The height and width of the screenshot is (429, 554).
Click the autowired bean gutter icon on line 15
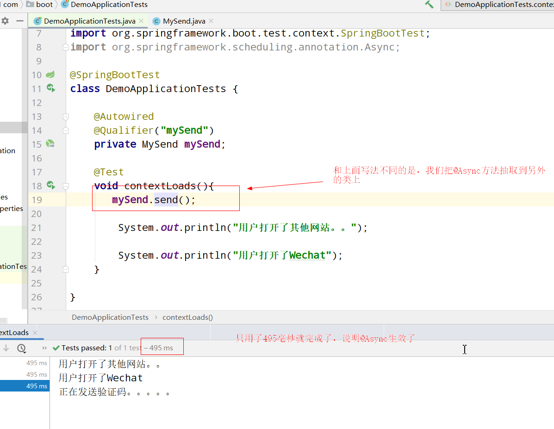pos(50,143)
